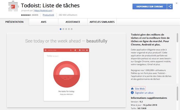Click the hamburger menu icon in the preview
Image resolution: width=180 pixels, height=110 pixels.
[x=46, y=50]
